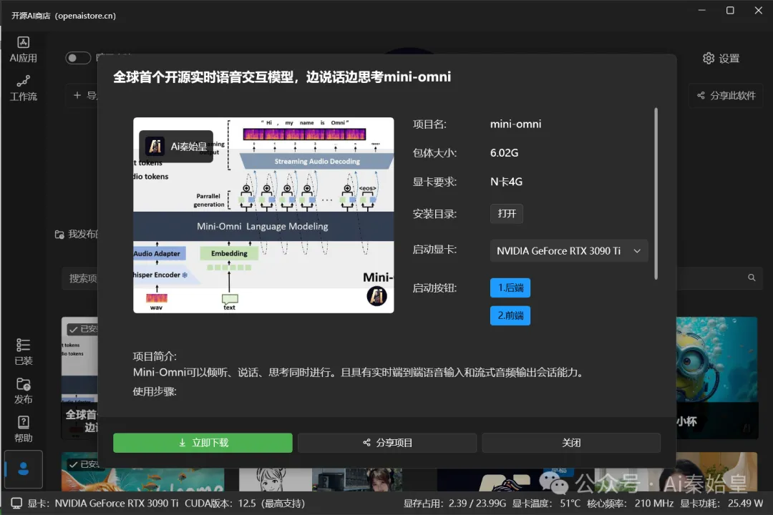Click 关闭 to close the dialog
The height and width of the screenshot is (515, 773).
(x=571, y=443)
